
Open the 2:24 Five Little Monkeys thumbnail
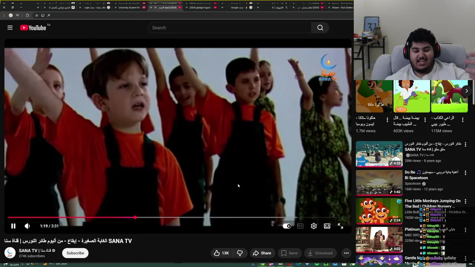(x=379, y=211)
